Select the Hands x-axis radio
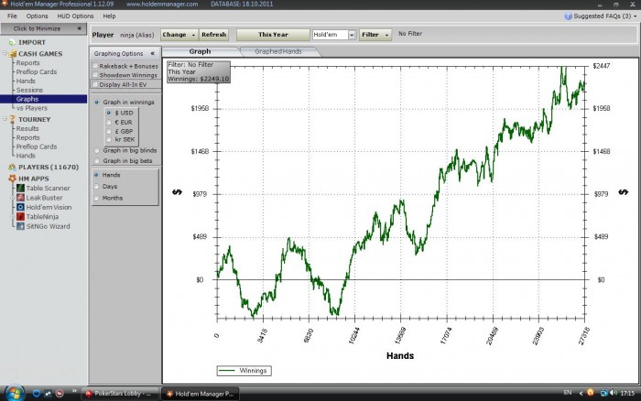 click(x=97, y=175)
